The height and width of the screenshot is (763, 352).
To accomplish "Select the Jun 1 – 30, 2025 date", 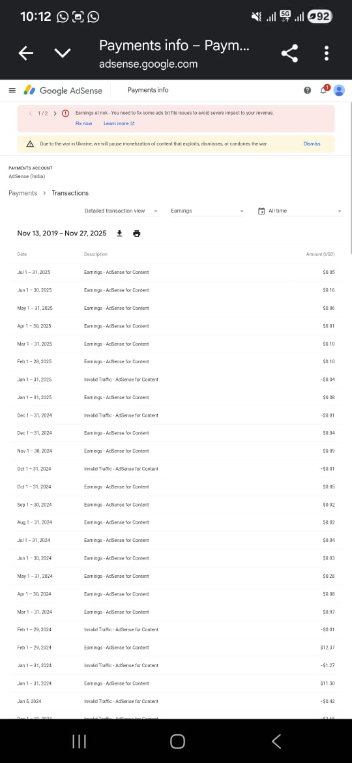I will [x=35, y=290].
